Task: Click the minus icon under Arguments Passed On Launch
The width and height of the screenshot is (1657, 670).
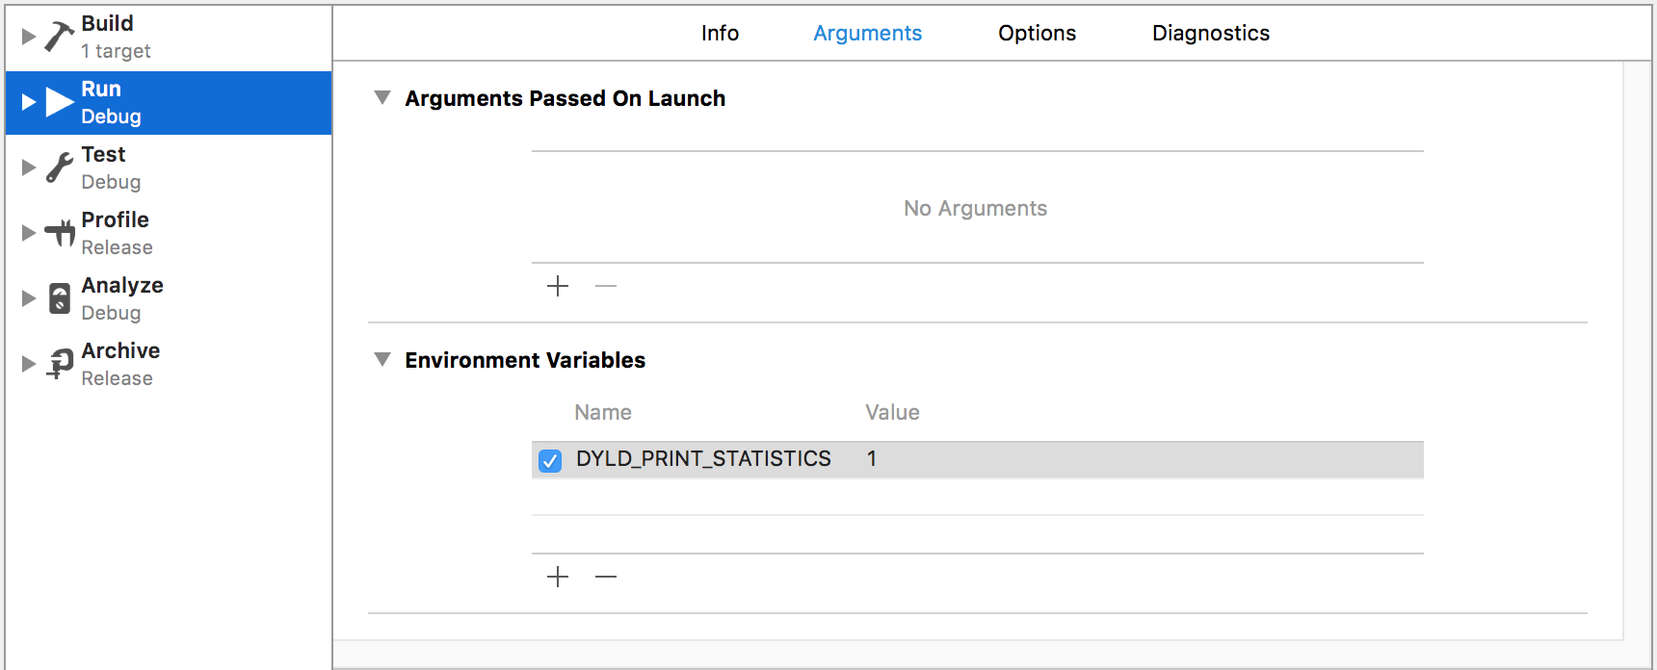Action: coord(606,286)
